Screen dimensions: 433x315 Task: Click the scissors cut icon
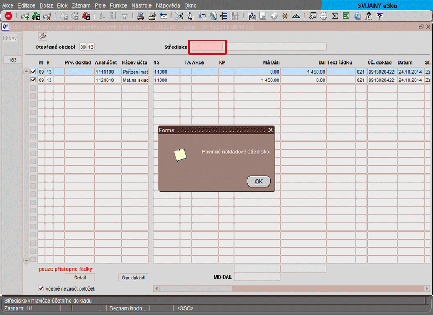click(180, 16)
